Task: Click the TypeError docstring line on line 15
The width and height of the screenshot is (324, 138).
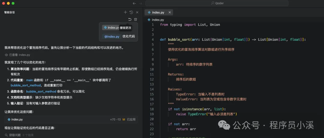Action: (x=200, y=94)
